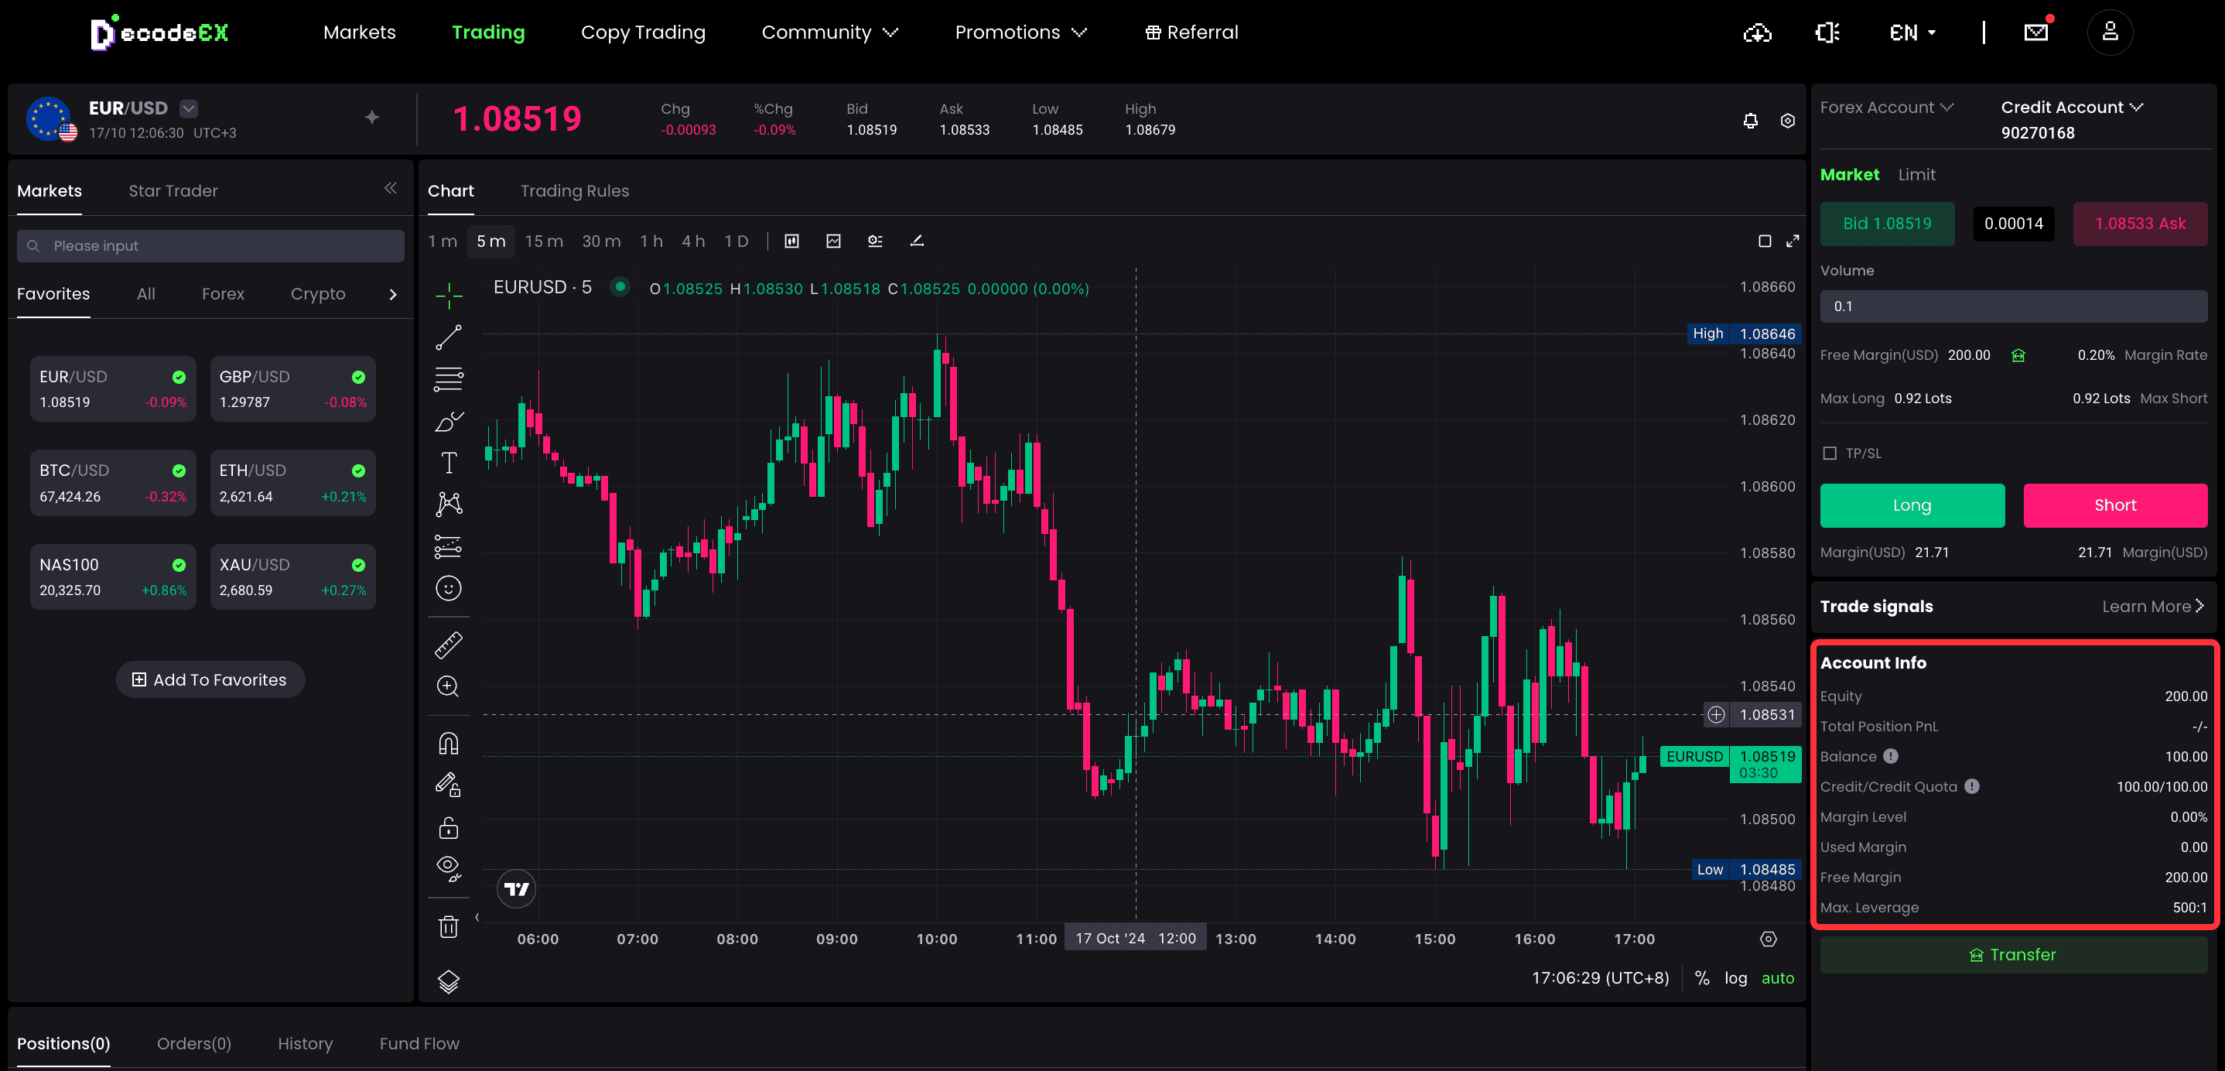
Task: Open the Copy Trading menu
Action: (x=643, y=33)
